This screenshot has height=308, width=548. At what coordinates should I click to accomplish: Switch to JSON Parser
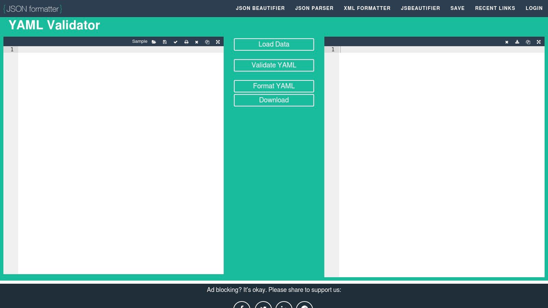[314, 8]
